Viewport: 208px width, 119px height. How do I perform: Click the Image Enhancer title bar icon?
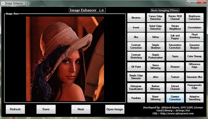[3, 3]
